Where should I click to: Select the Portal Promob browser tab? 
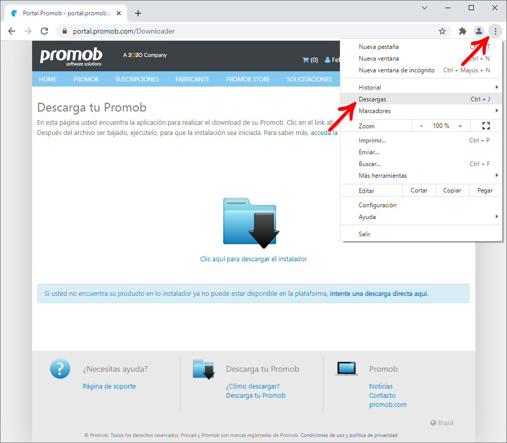(66, 13)
